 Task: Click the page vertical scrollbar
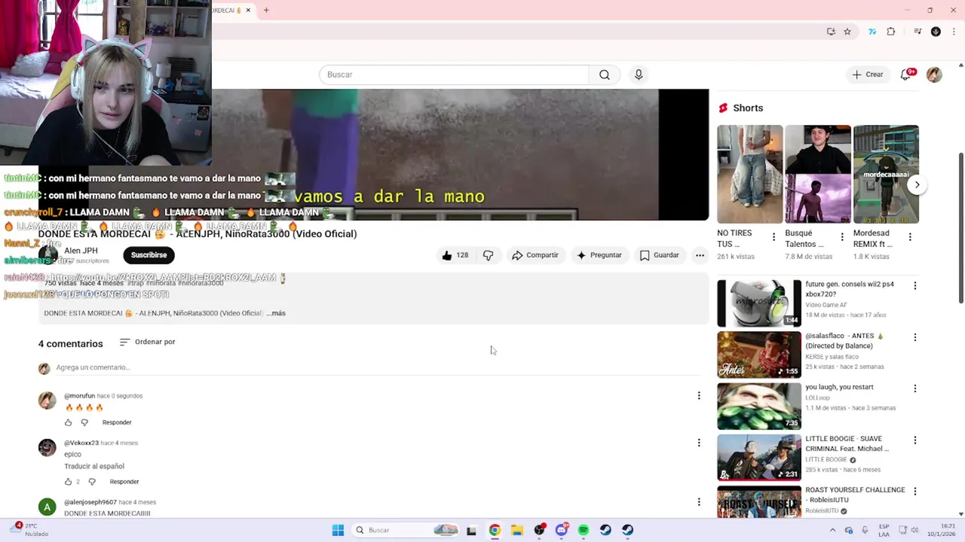point(960,228)
